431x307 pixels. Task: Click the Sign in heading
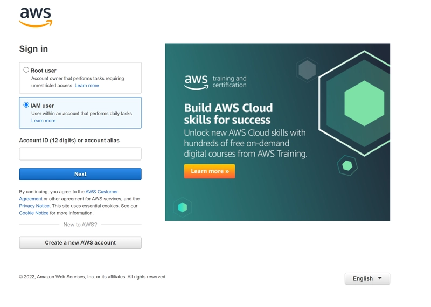tap(33, 49)
